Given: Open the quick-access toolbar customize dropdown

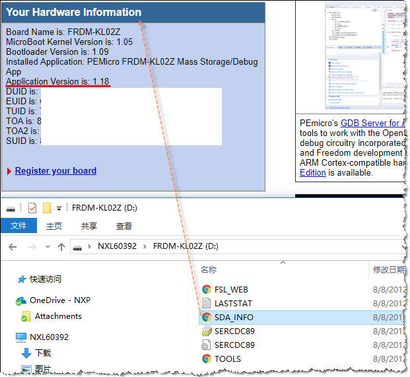Looking at the screenshot, I should coord(59,209).
